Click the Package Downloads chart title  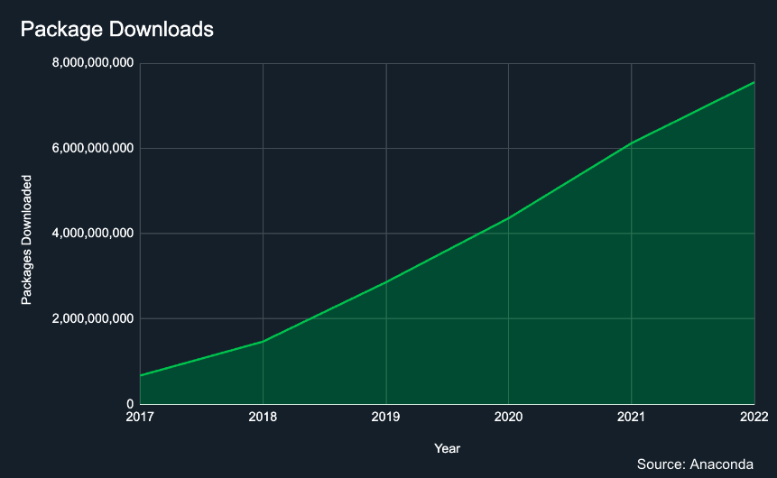(117, 29)
